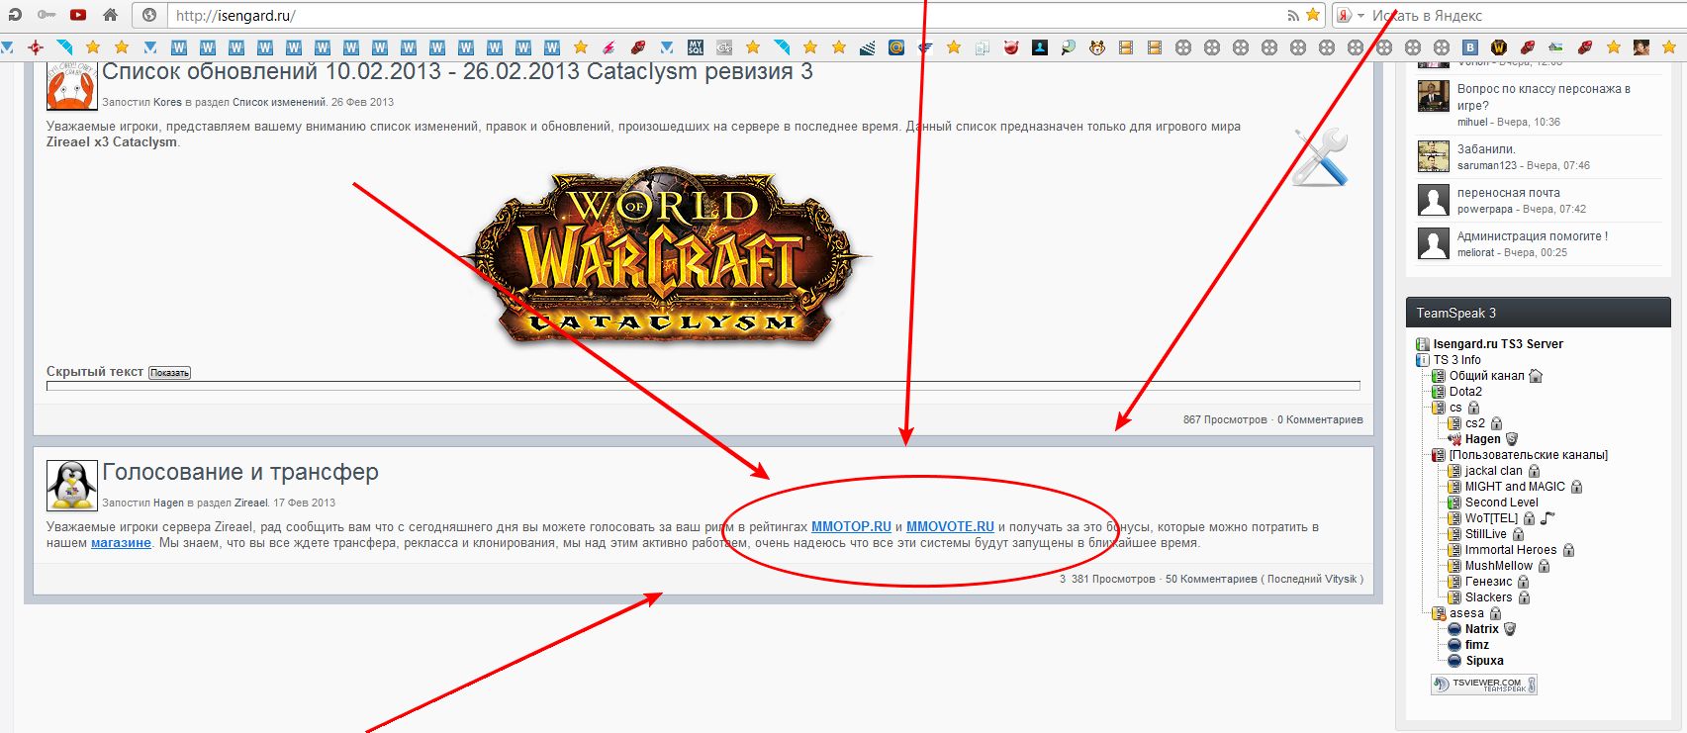Viewport: 1687px width, 733px height.
Task: Open the MySQL bookmark icon
Action: (696, 46)
